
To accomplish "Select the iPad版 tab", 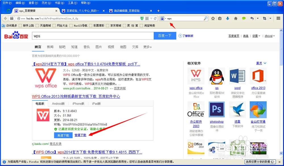I will [x=96, y=103].
